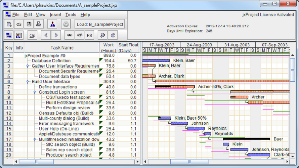Open the Help menu
299x168 pixels.
point(85,15)
